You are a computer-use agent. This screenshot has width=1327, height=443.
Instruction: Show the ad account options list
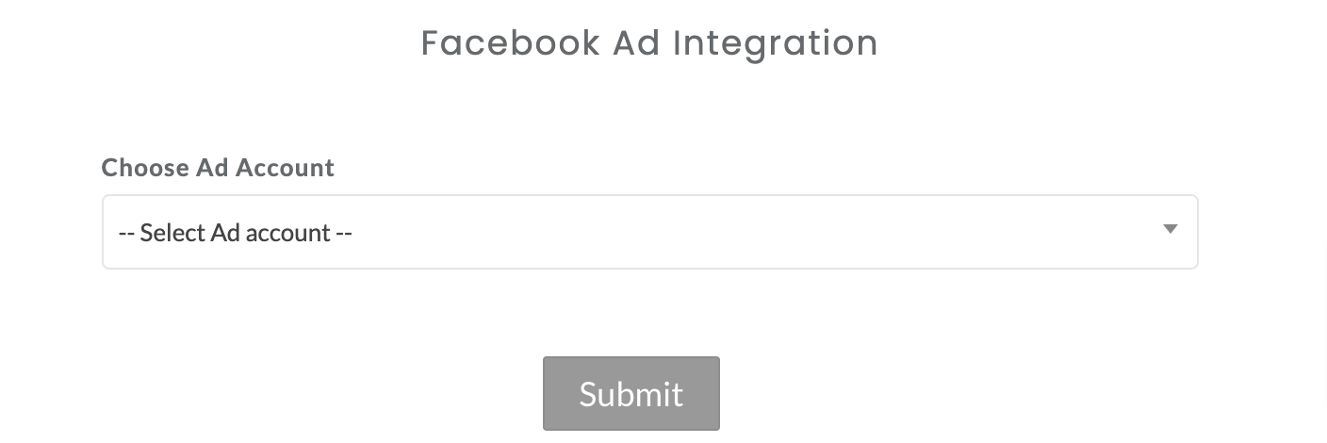coord(649,232)
